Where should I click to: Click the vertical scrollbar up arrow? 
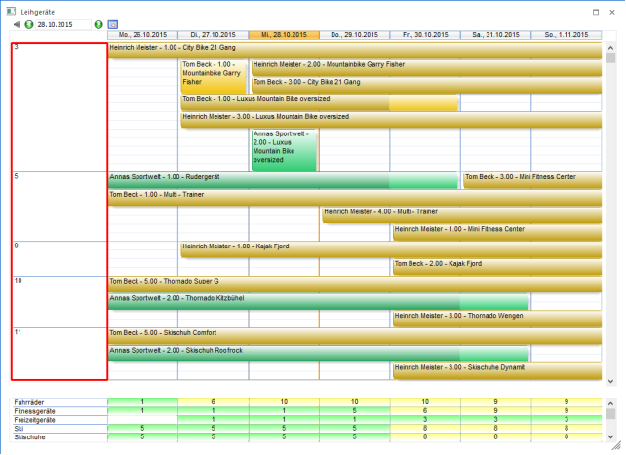(611, 46)
